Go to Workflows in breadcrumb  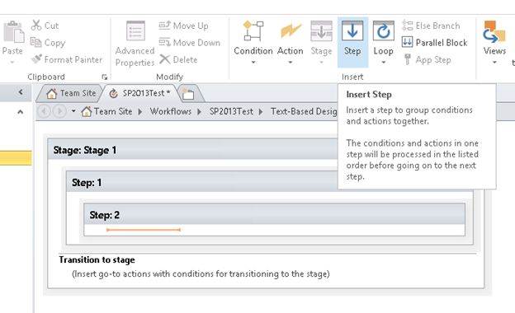tap(171, 111)
